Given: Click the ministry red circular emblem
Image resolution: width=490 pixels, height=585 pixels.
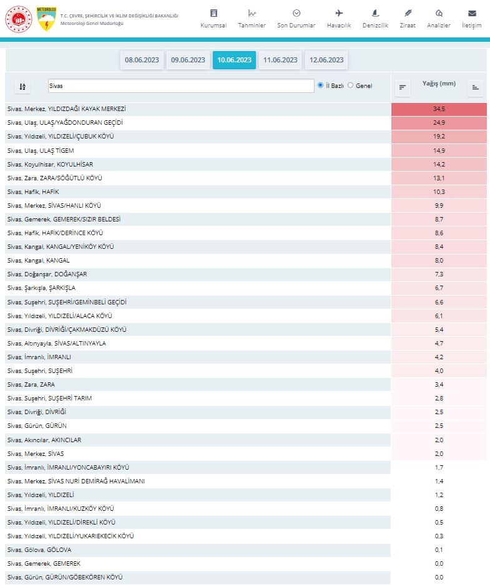Looking at the screenshot, I should click(x=19, y=19).
